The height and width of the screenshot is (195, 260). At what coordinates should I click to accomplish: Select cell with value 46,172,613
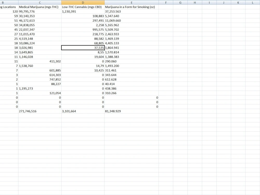coord(40,21)
